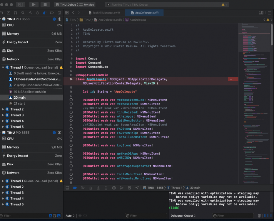Screen dimensions: 274x221
Task: Pause the TINU PID 8555 process
Action: 60,133
